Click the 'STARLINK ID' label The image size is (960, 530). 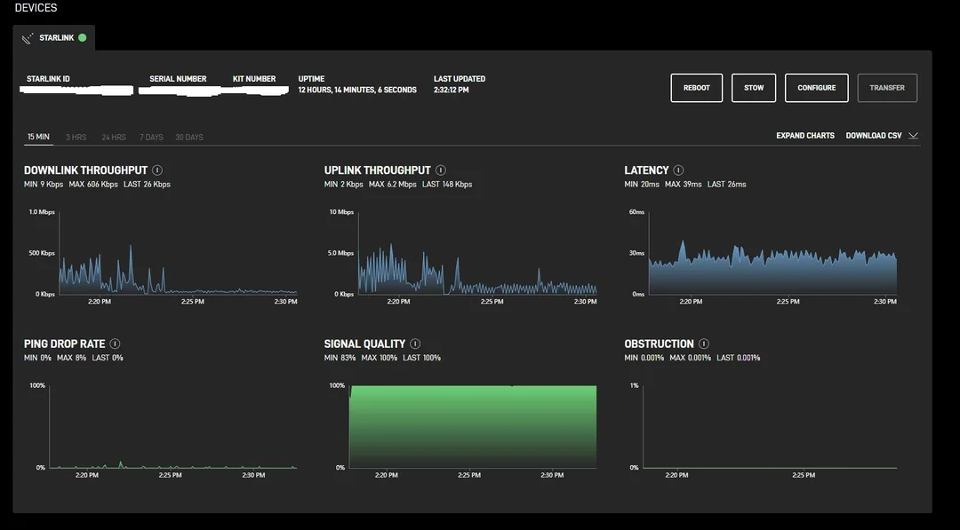point(48,79)
